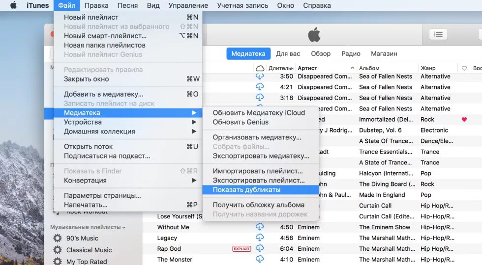
Task: Select Организовать медиатеку… in submenu
Action: click(x=260, y=137)
